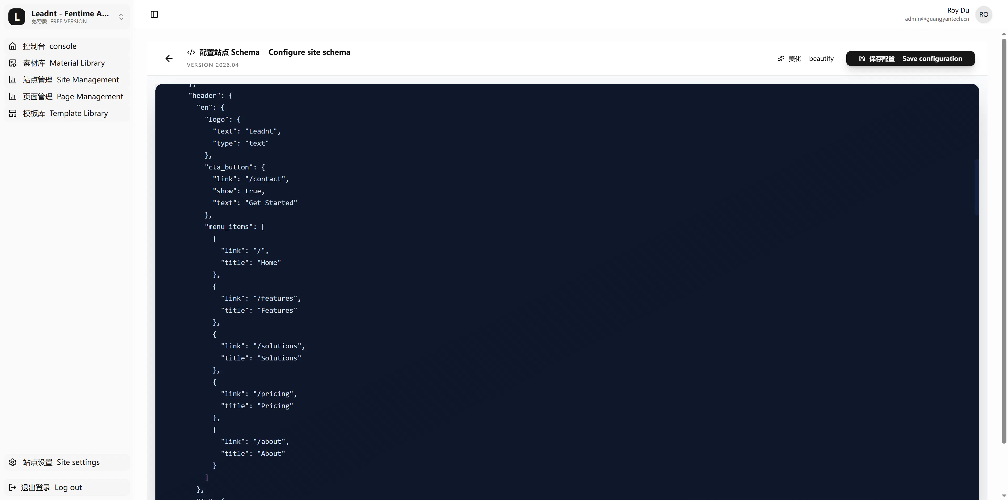Open the RO user avatar

(x=984, y=14)
